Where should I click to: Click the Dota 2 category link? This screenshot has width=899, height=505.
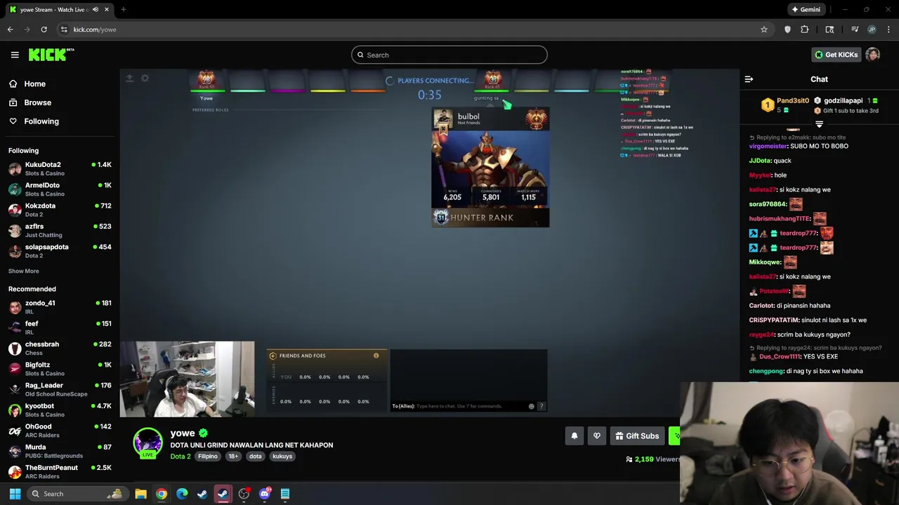[x=181, y=456]
